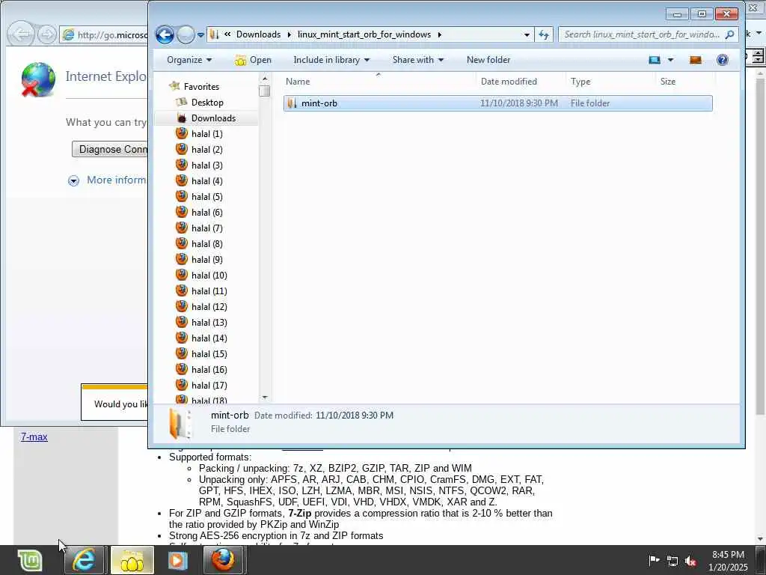Image resolution: width=766 pixels, height=575 pixels.
Task: Click navigation pane scrollbar up arrow
Action: (x=265, y=79)
